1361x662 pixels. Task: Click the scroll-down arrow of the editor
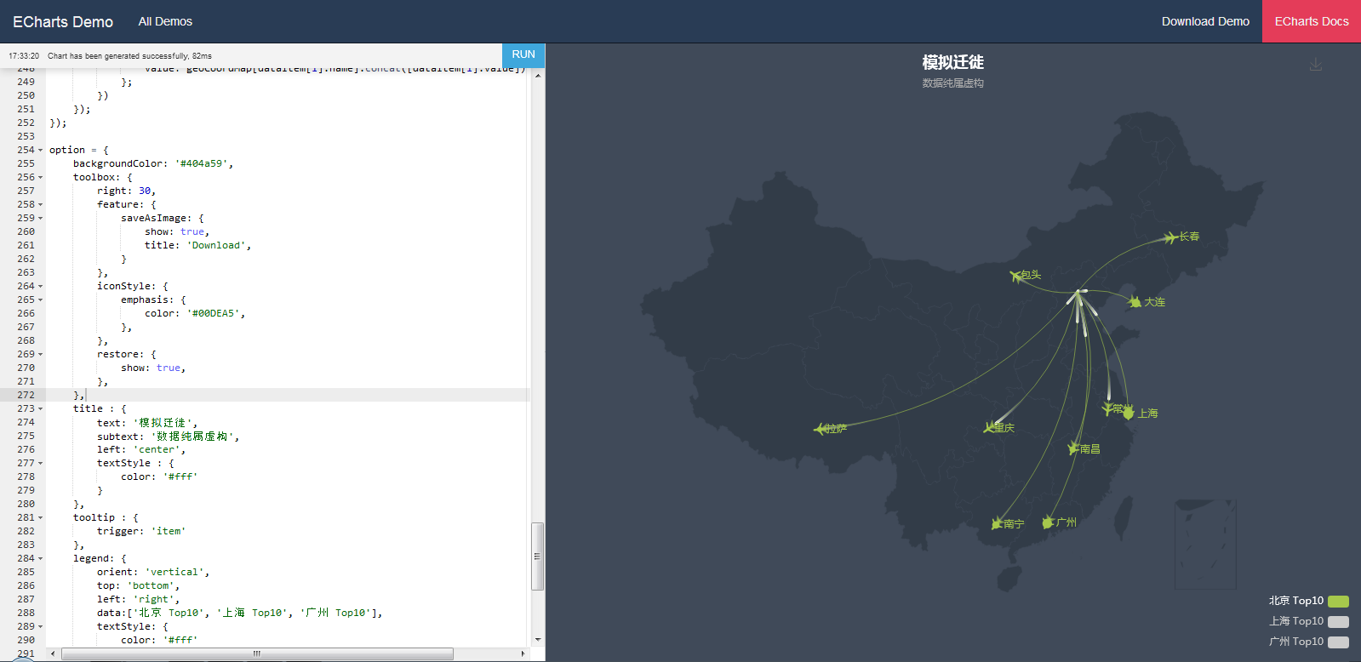tap(538, 640)
